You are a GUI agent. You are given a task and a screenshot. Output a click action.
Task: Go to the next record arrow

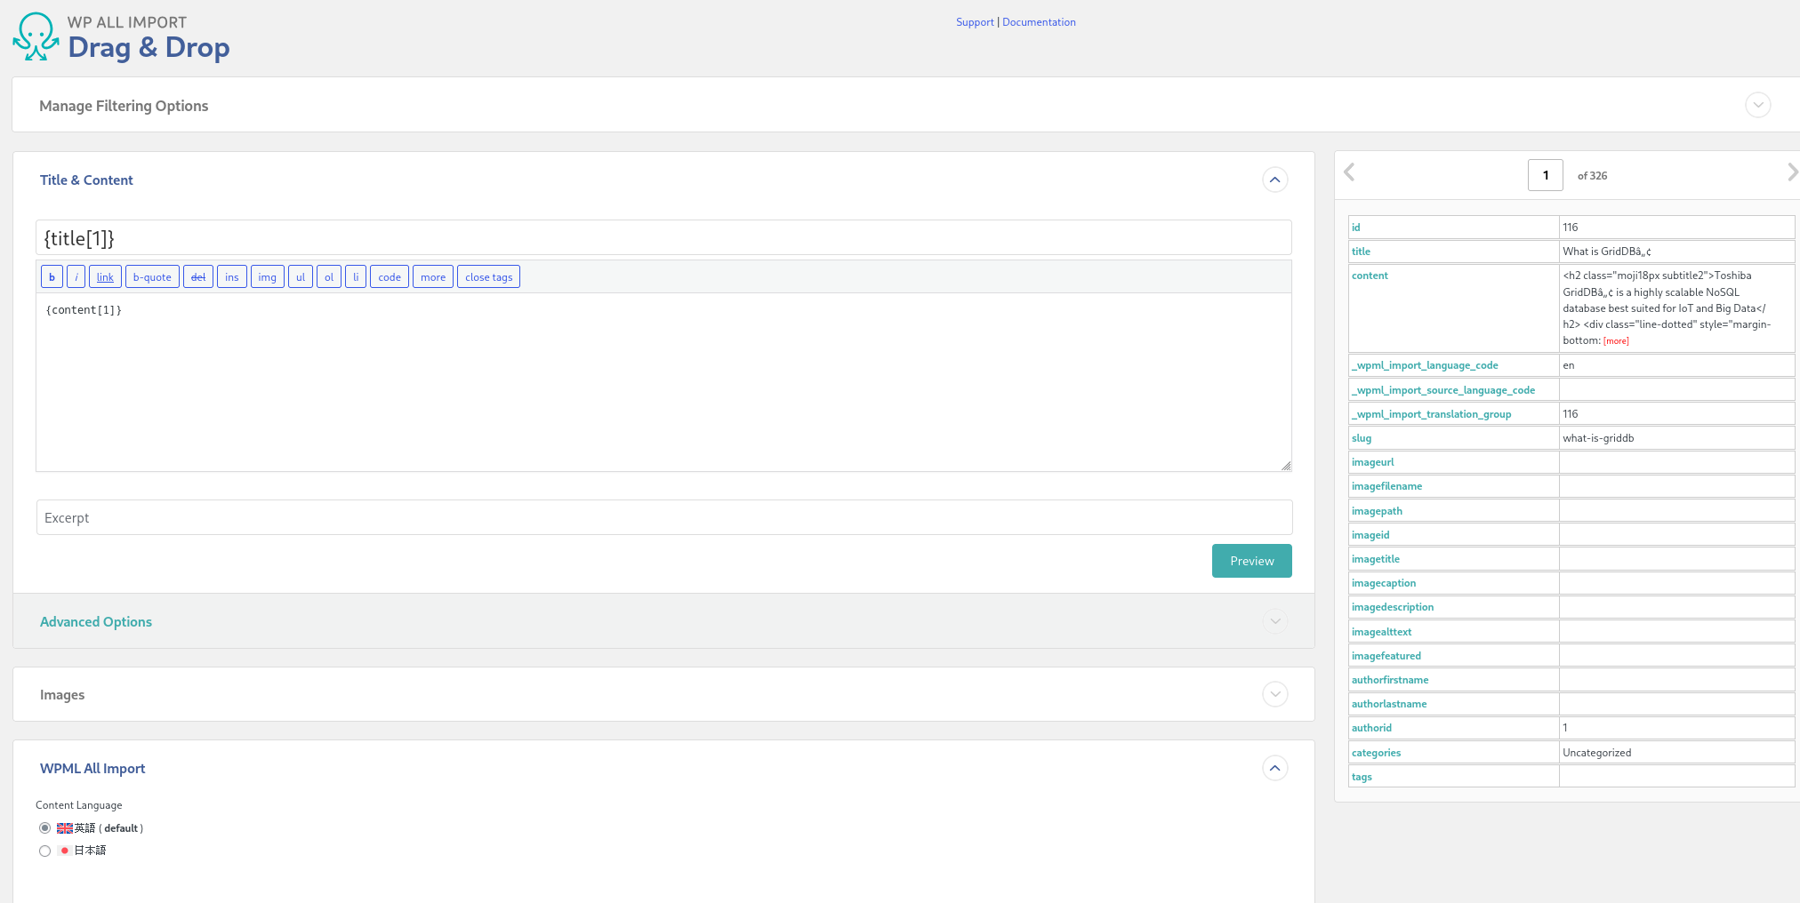point(1791,172)
